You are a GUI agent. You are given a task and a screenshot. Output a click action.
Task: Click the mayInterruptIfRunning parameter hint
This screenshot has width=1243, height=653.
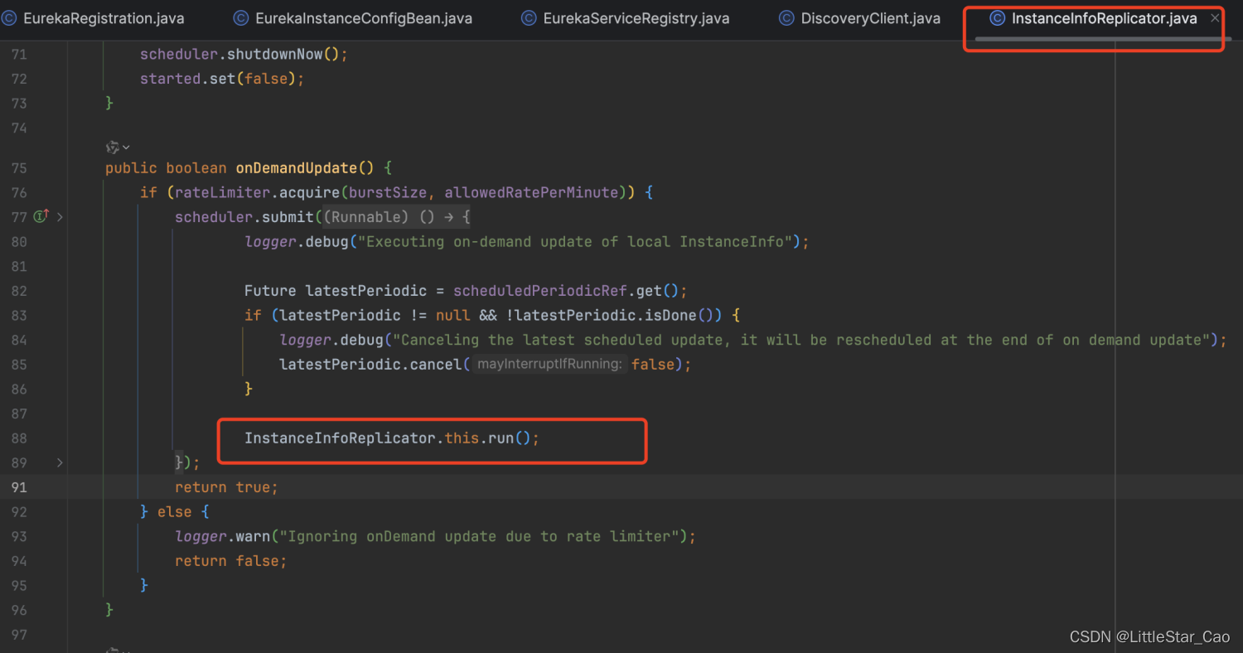click(x=550, y=365)
